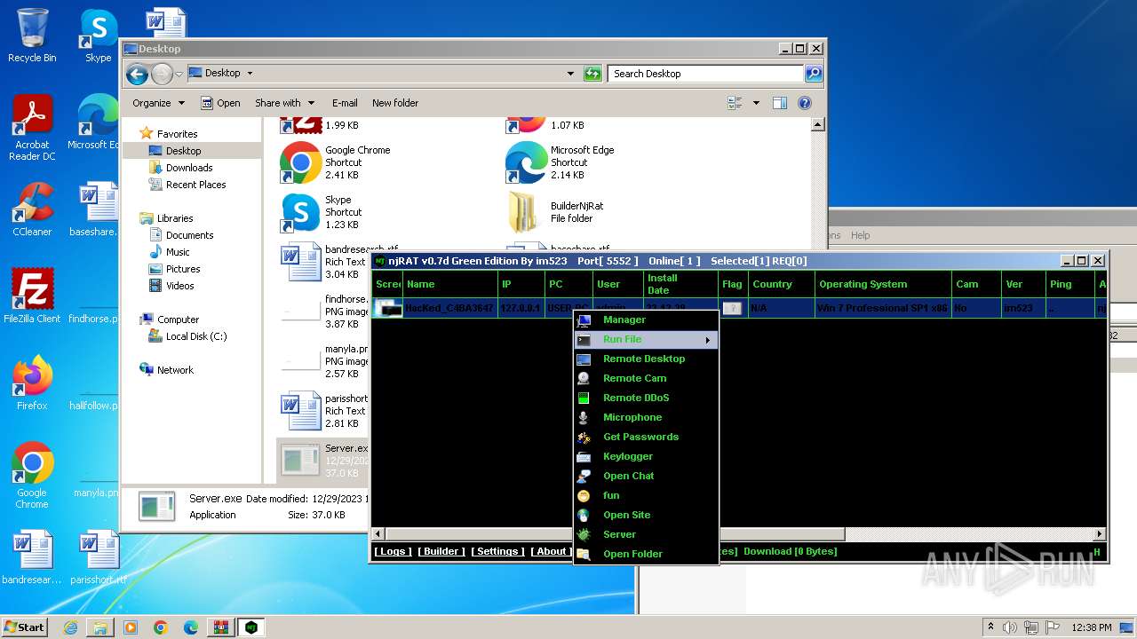Click Internet Explorer taskbar icon
Screen dimensions: 1137x639
coord(71,627)
